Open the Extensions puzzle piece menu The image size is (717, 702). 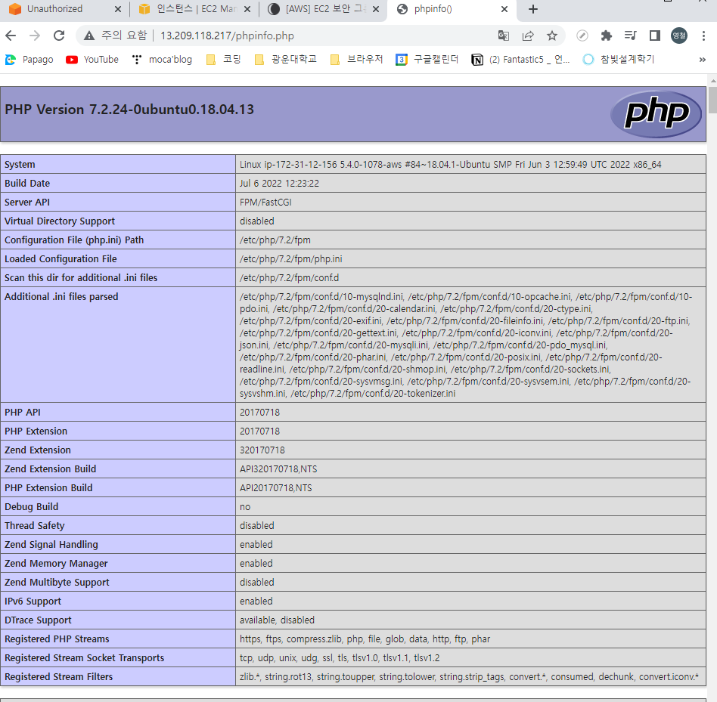tap(607, 36)
